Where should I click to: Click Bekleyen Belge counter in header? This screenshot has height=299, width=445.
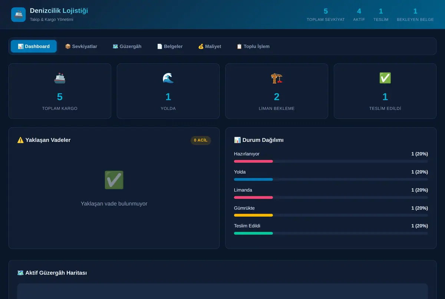click(x=415, y=14)
